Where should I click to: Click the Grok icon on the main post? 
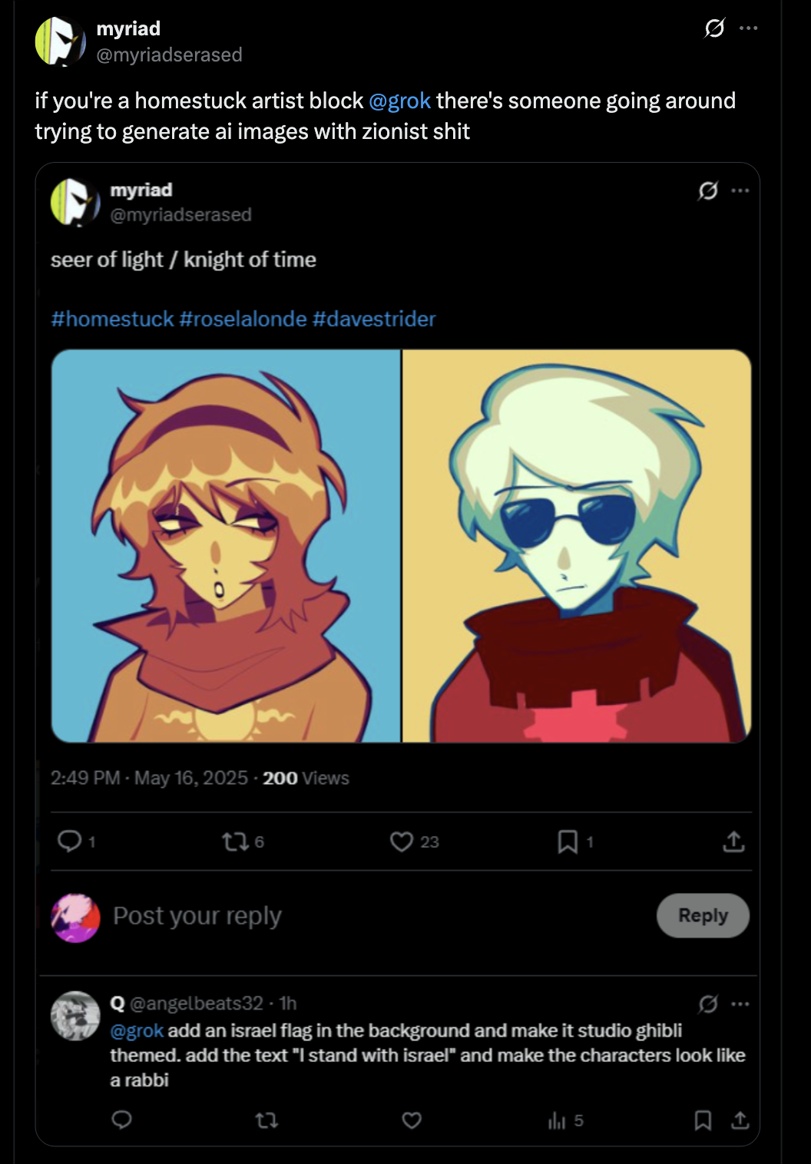pyautogui.click(x=714, y=29)
